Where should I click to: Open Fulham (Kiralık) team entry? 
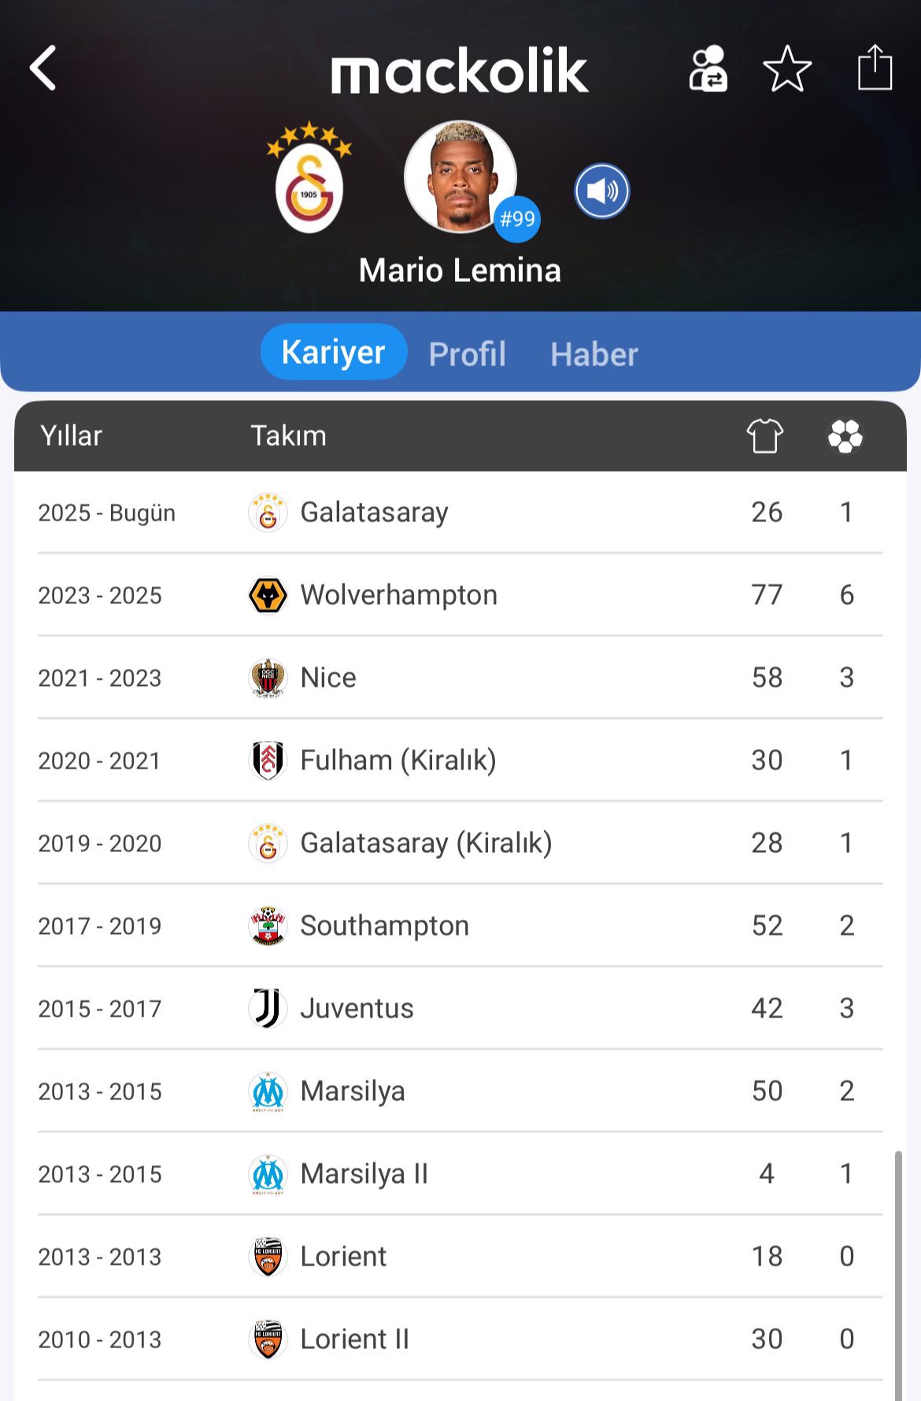[398, 760]
